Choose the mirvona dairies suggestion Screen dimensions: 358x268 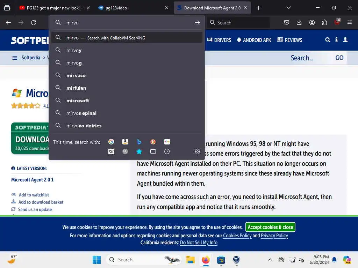(127, 126)
